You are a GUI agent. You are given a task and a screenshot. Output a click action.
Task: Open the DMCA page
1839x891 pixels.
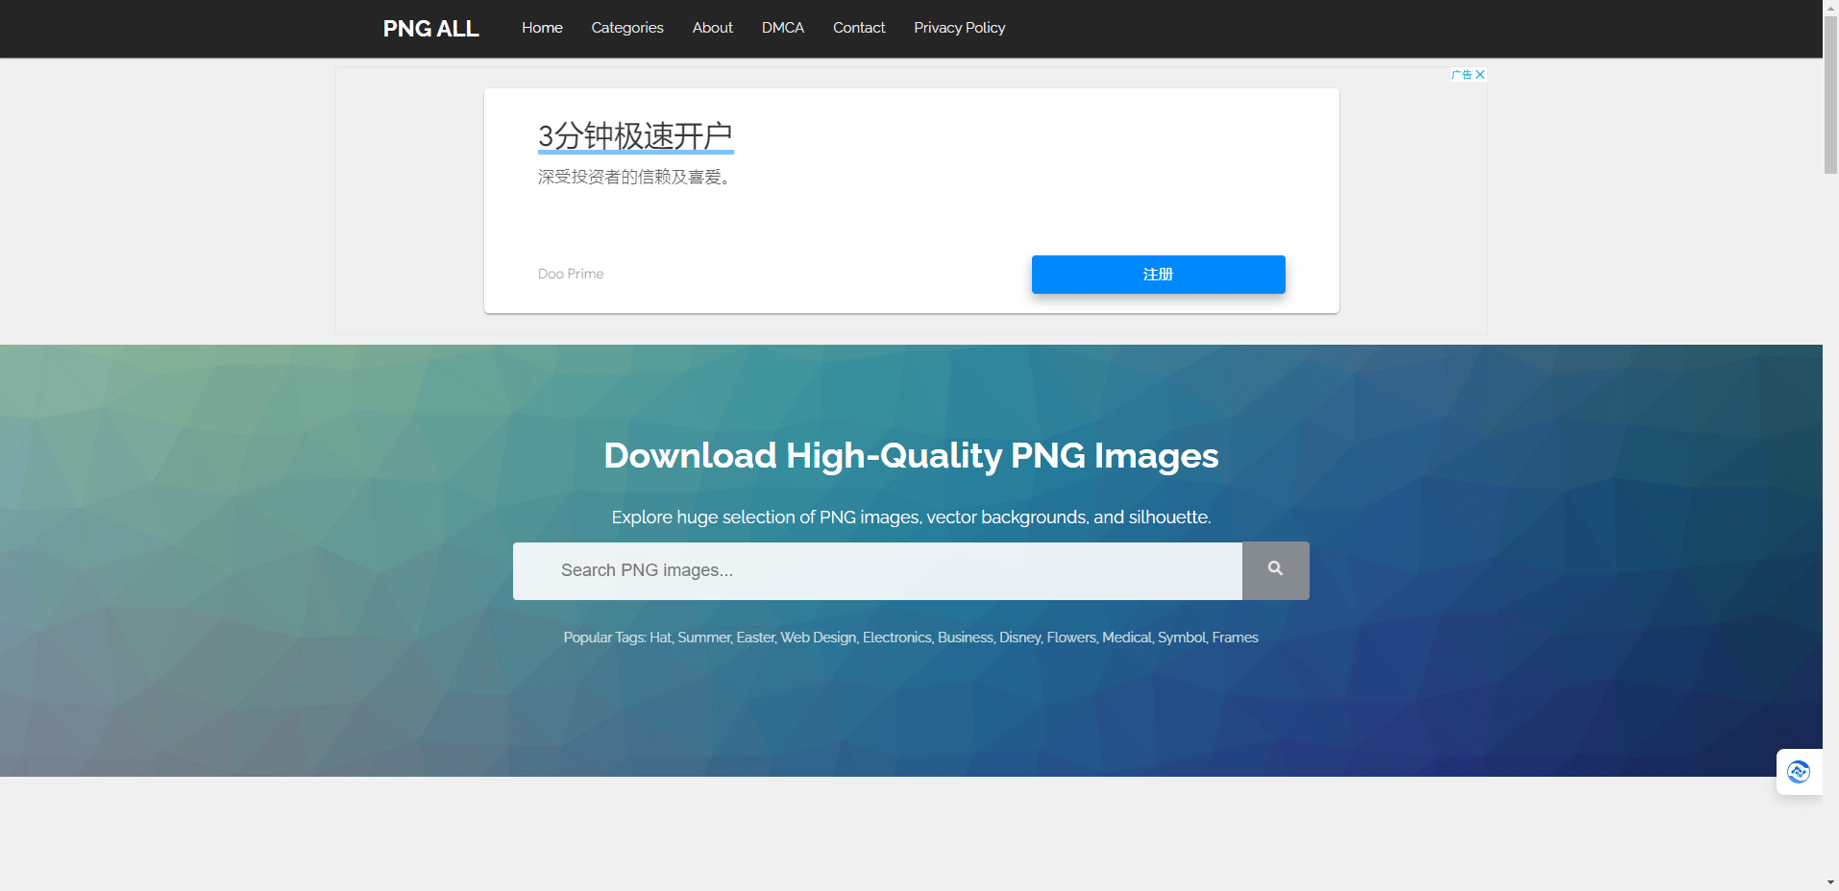pyautogui.click(x=782, y=28)
